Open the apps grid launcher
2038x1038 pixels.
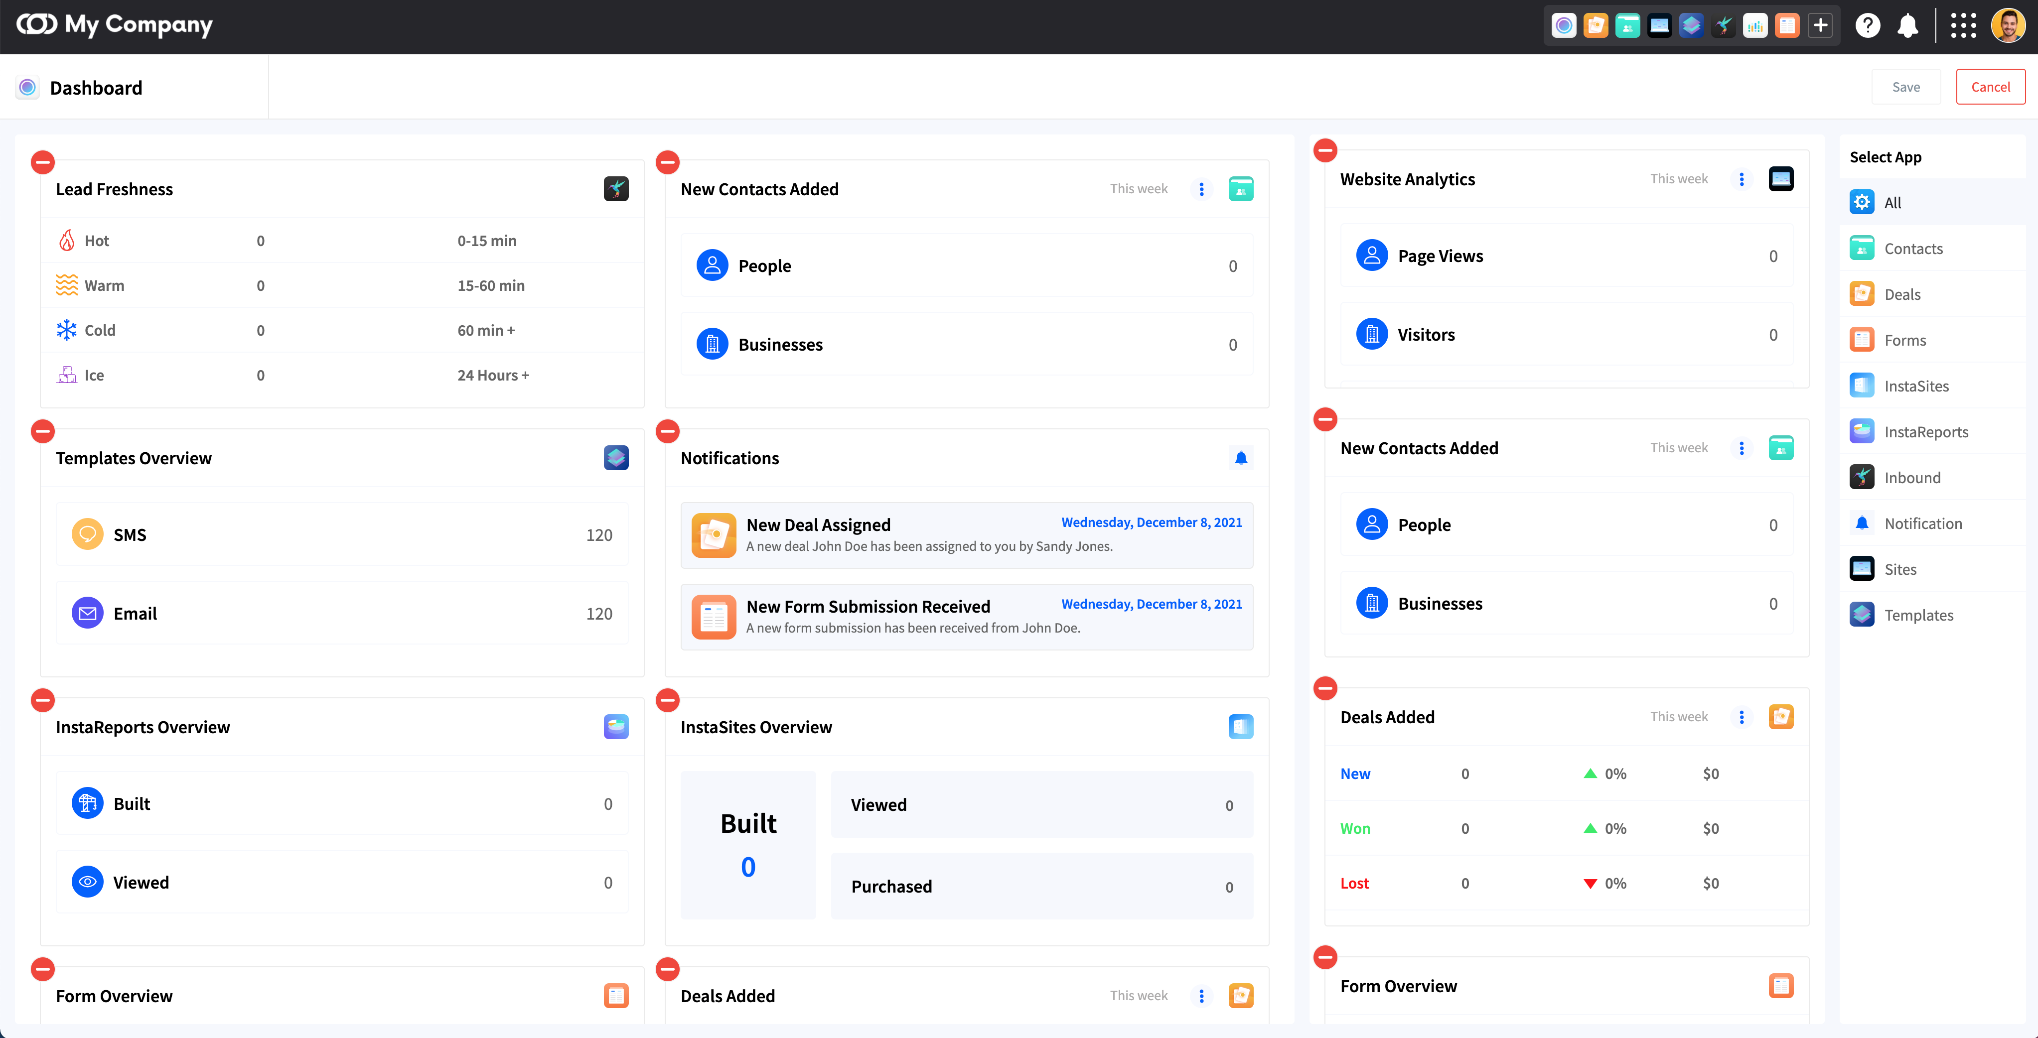pyautogui.click(x=1963, y=26)
